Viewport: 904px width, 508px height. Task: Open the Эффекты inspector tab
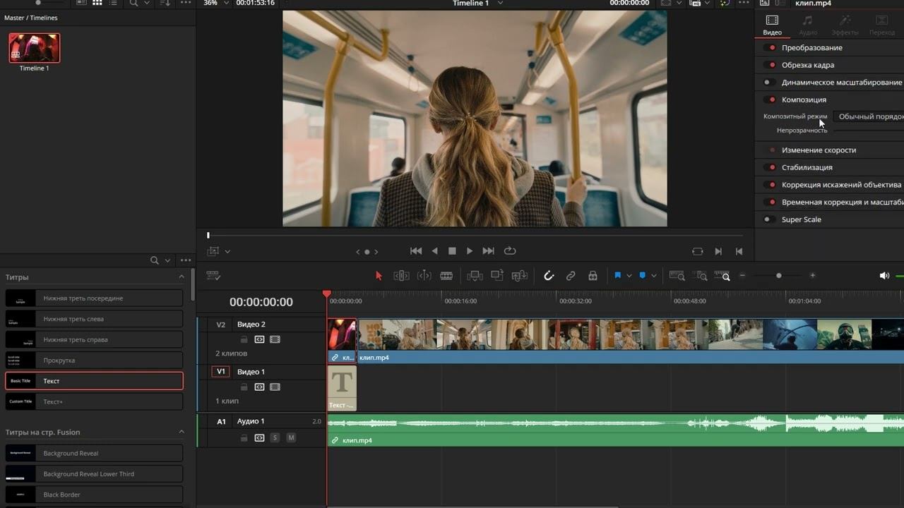coord(845,25)
